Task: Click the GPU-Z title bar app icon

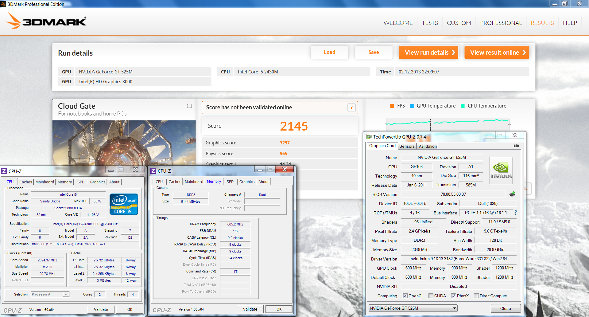Action: point(368,137)
